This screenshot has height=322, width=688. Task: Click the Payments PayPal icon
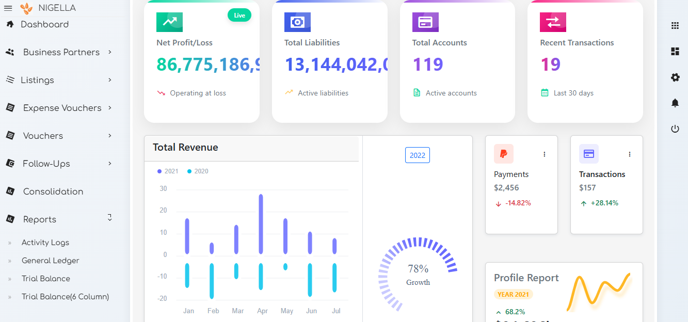tap(503, 154)
